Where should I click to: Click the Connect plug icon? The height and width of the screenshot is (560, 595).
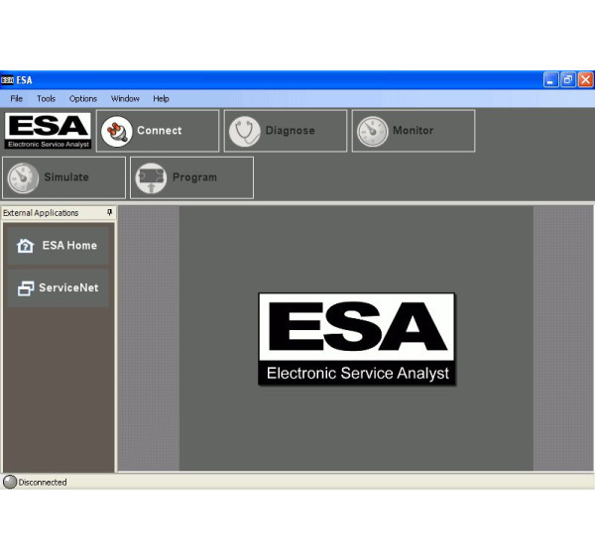point(117,131)
